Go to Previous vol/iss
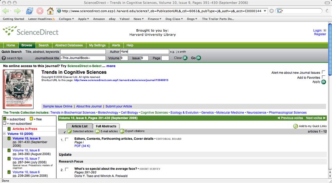 coord(290,118)
